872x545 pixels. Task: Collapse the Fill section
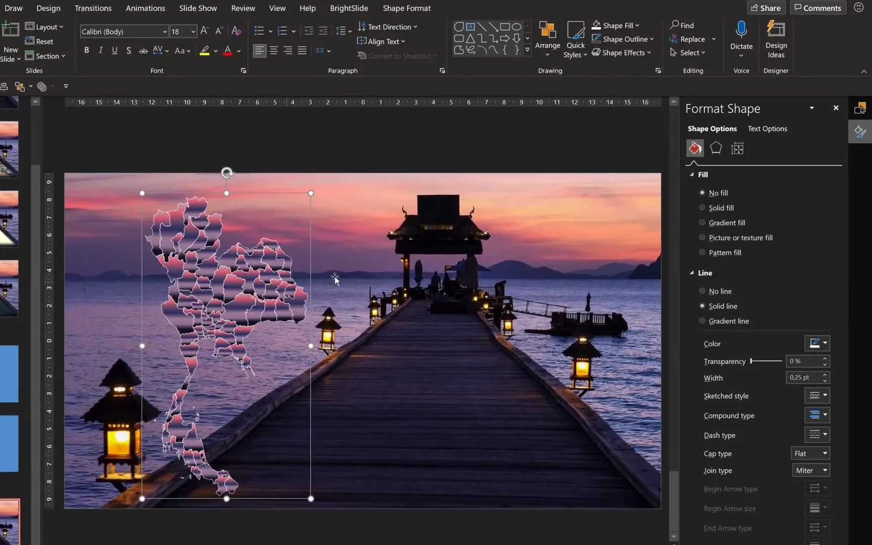pos(692,175)
